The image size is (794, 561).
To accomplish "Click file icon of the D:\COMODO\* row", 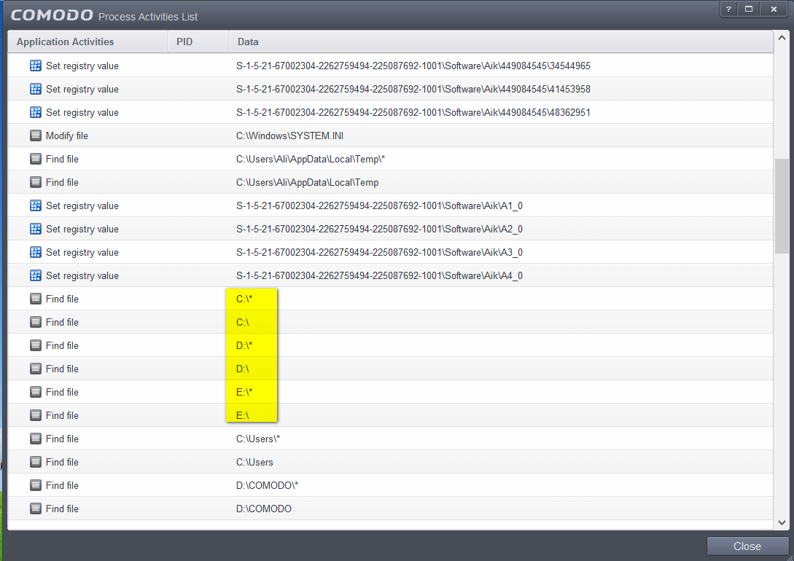I will tap(36, 484).
